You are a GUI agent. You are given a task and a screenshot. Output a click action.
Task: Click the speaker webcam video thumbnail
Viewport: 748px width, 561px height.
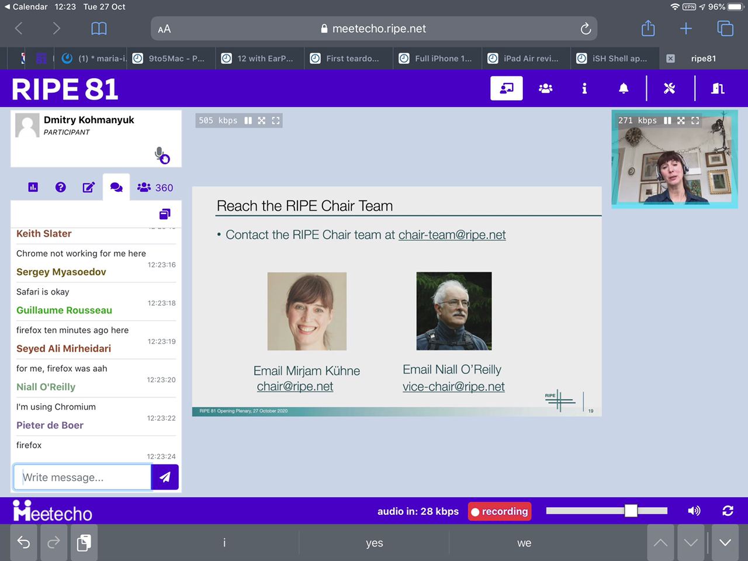click(x=674, y=159)
